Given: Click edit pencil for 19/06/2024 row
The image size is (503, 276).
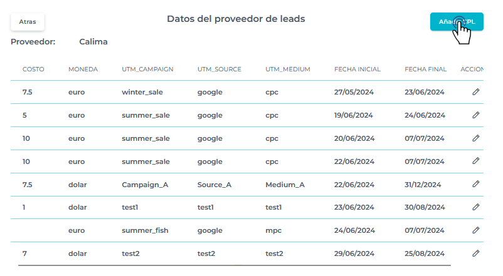Looking at the screenshot, I should (476, 115).
